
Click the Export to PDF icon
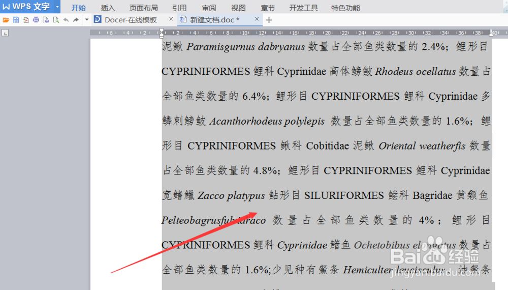point(26,20)
